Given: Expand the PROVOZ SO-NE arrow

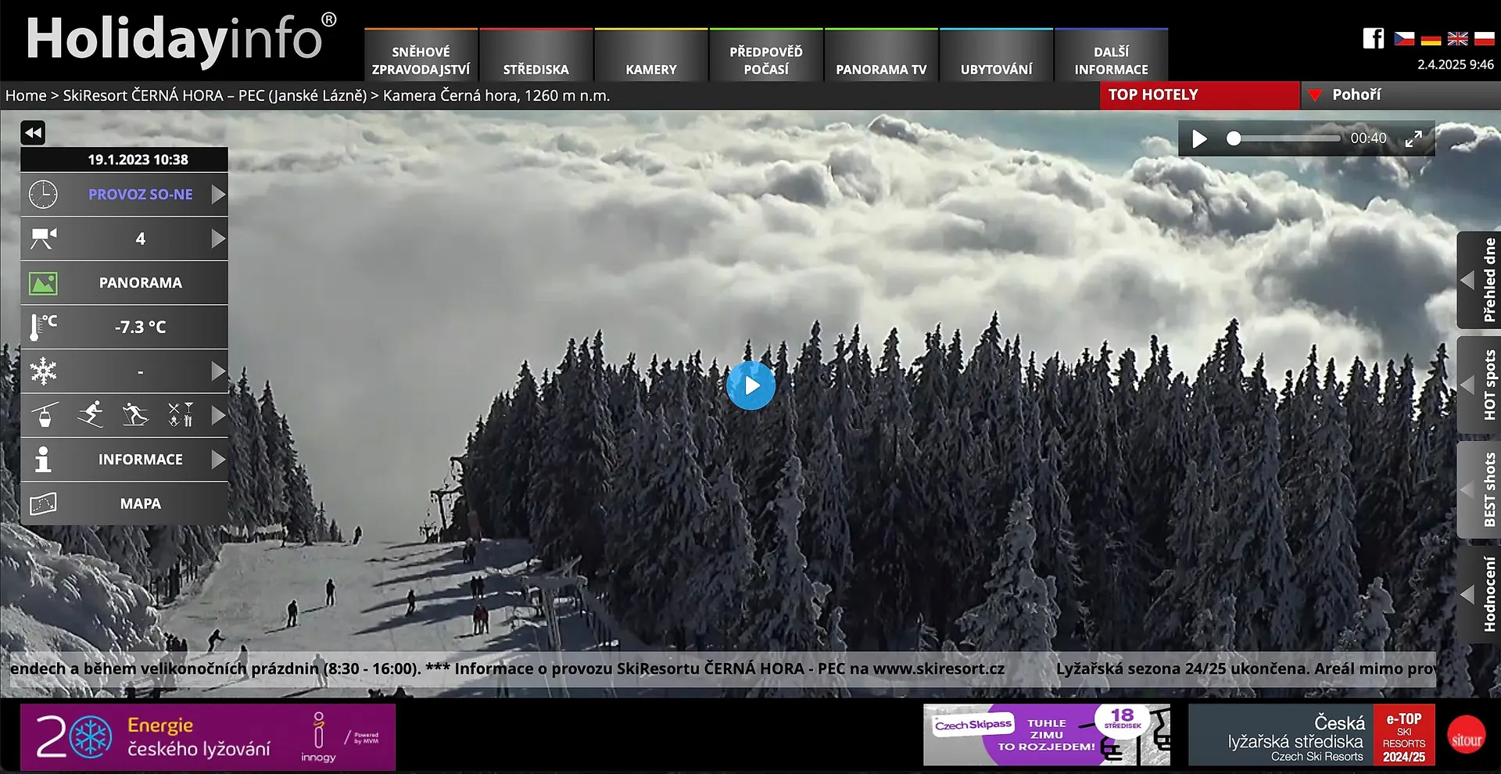Looking at the screenshot, I should (218, 195).
